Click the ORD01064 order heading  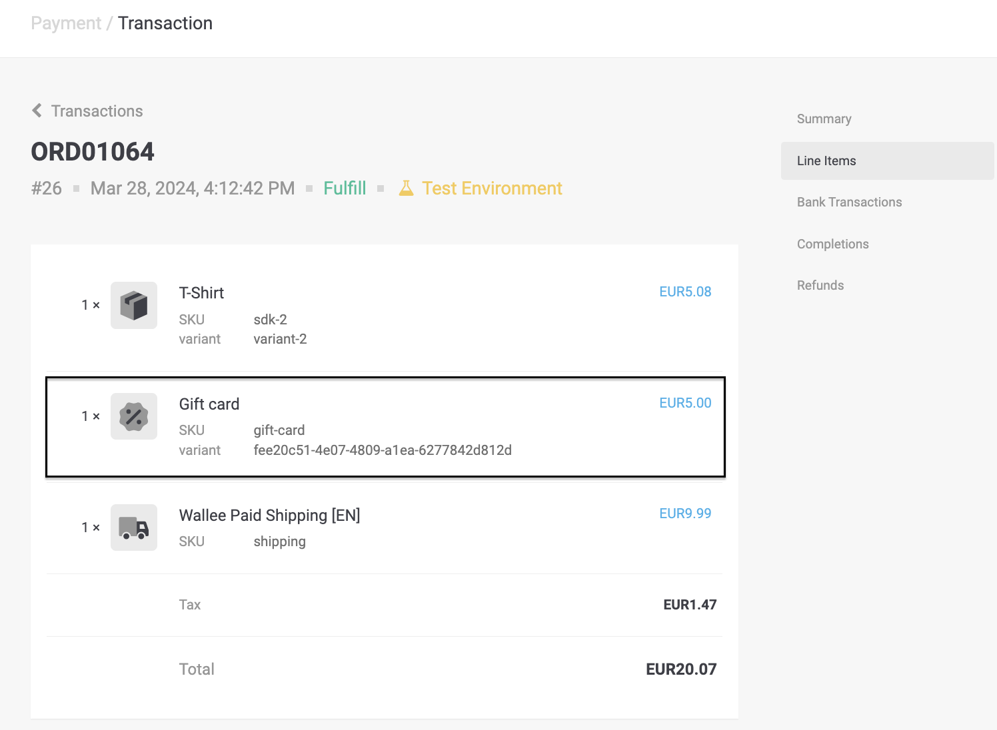tap(93, 152)
